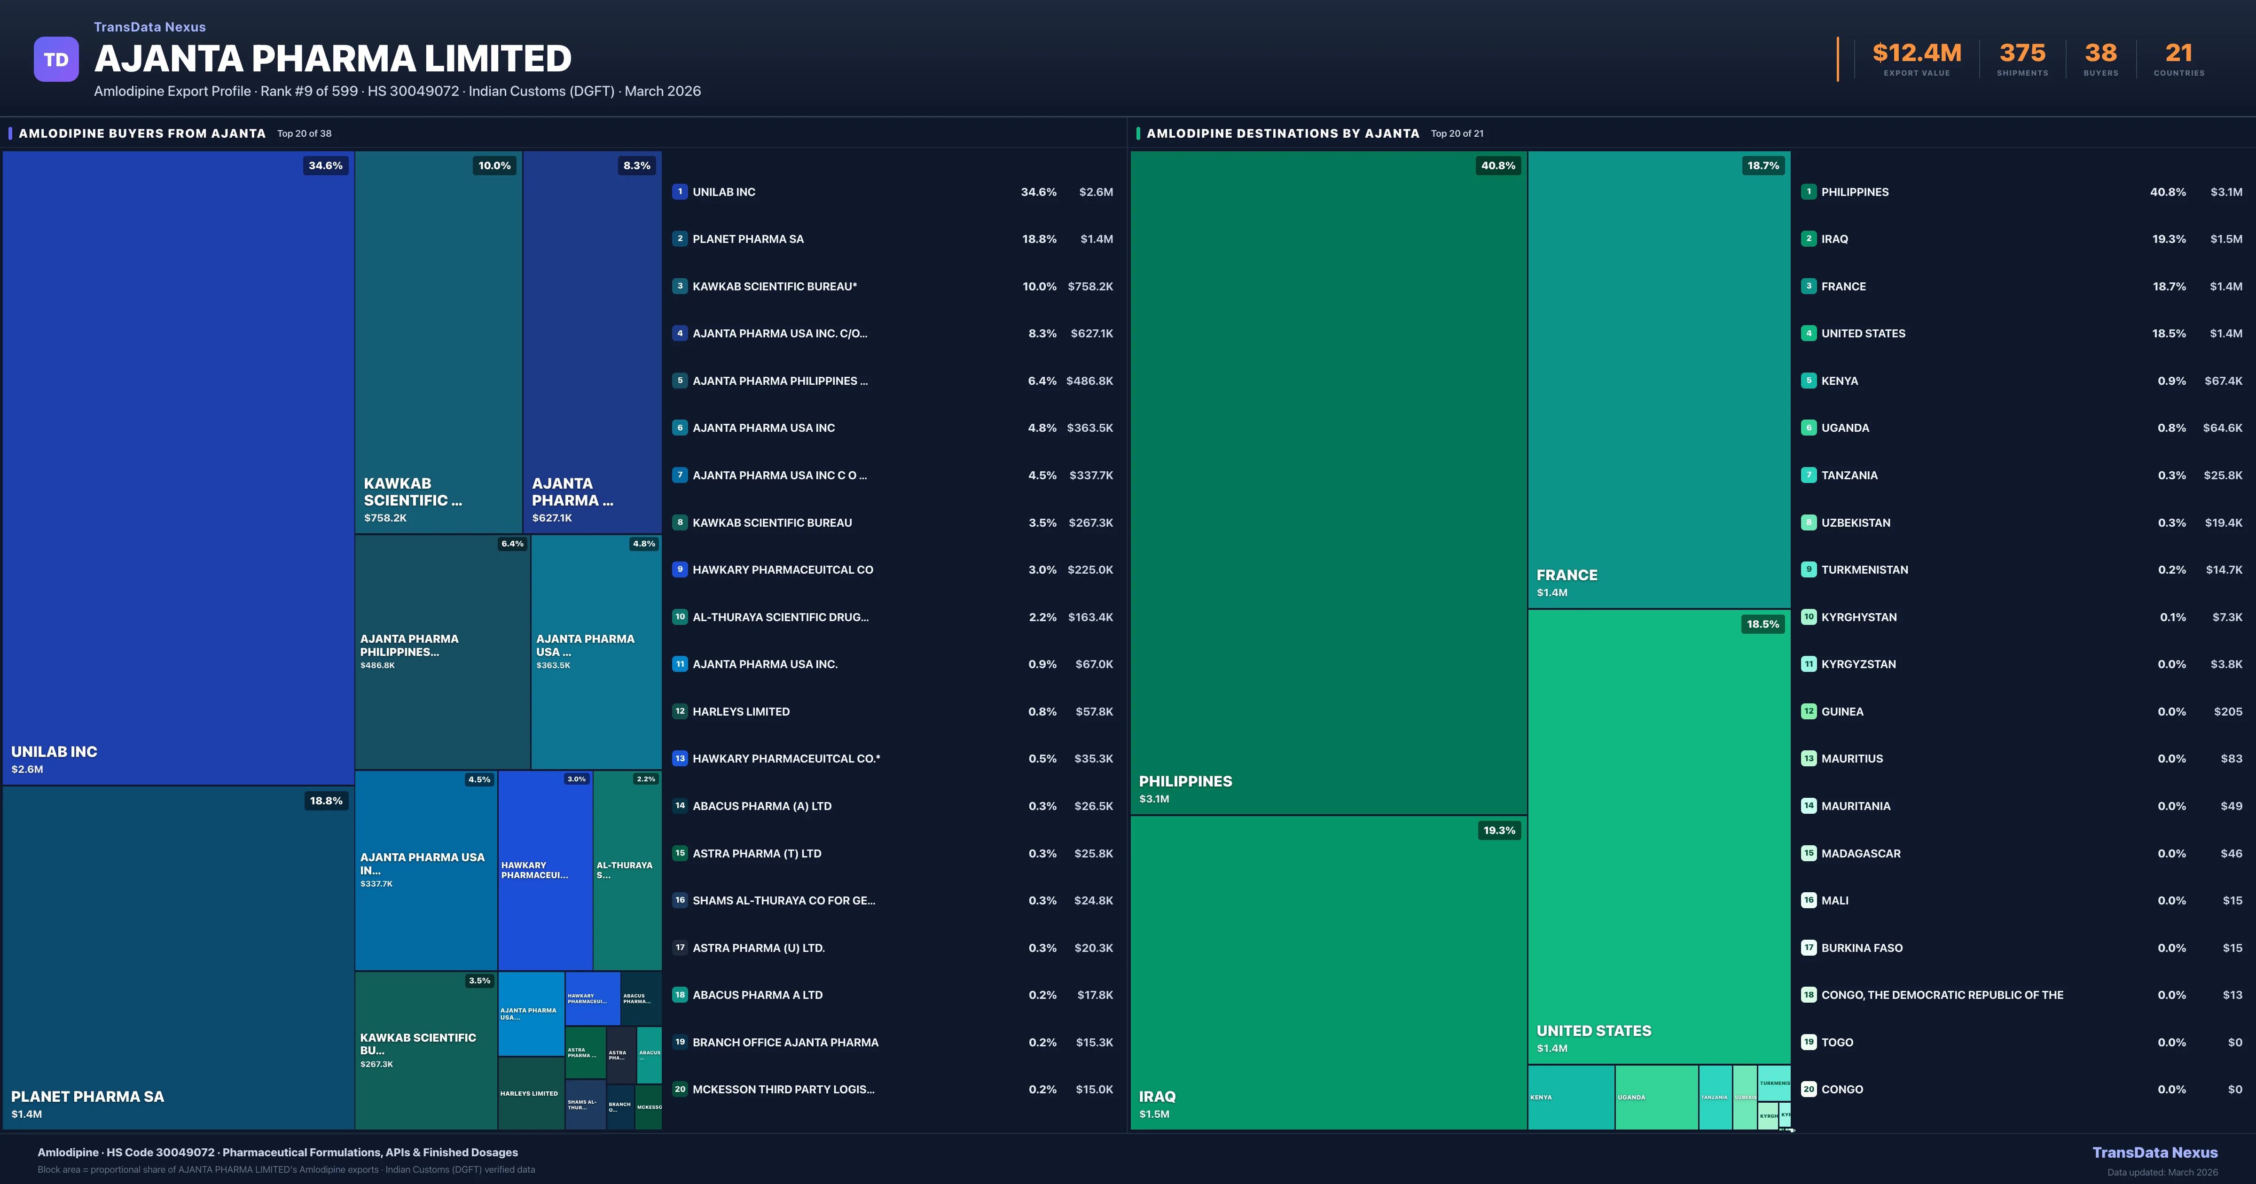Select the number 1 badge next to UNILAB INC
The height and width of the screenshot is (1184, 2256).
click(x=680, y=192)
